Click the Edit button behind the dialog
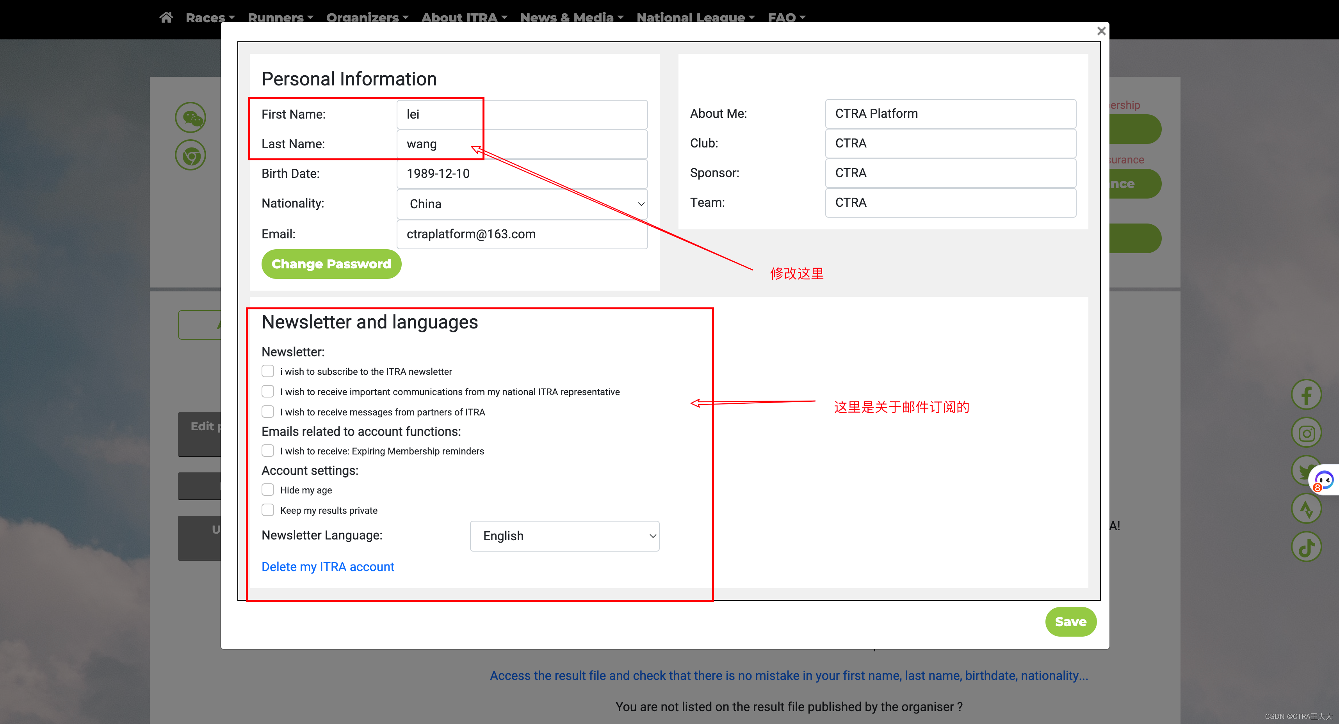This screenshot has width=1339, height=724. [199, 434]
